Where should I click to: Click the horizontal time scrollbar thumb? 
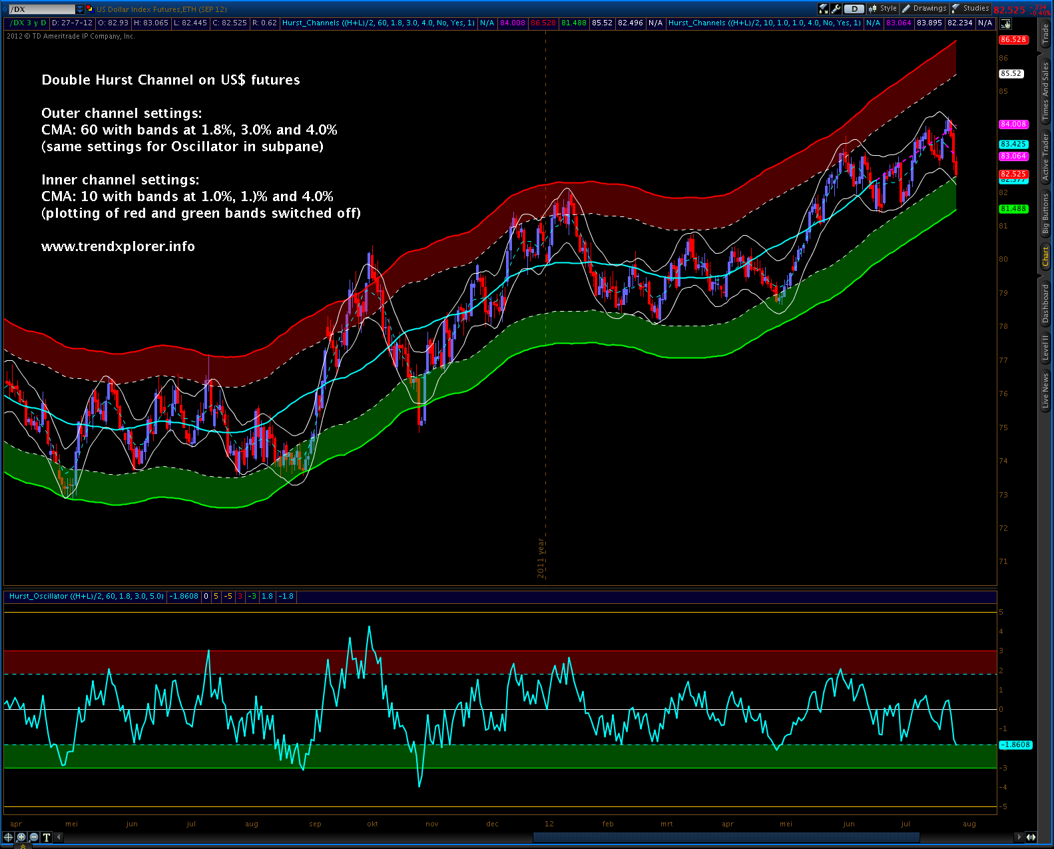[x=726, y=837]
